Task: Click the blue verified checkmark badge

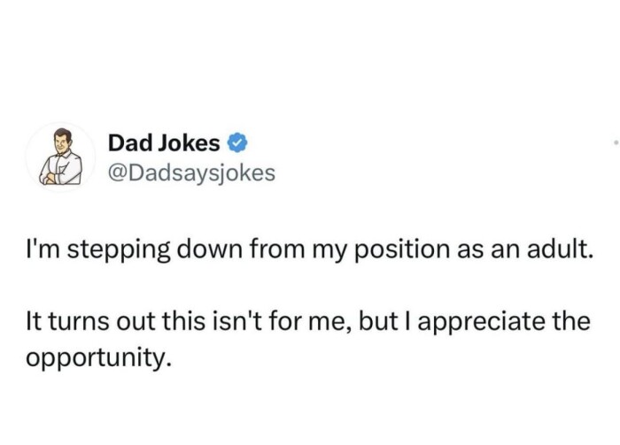Action: click(238, 141)
